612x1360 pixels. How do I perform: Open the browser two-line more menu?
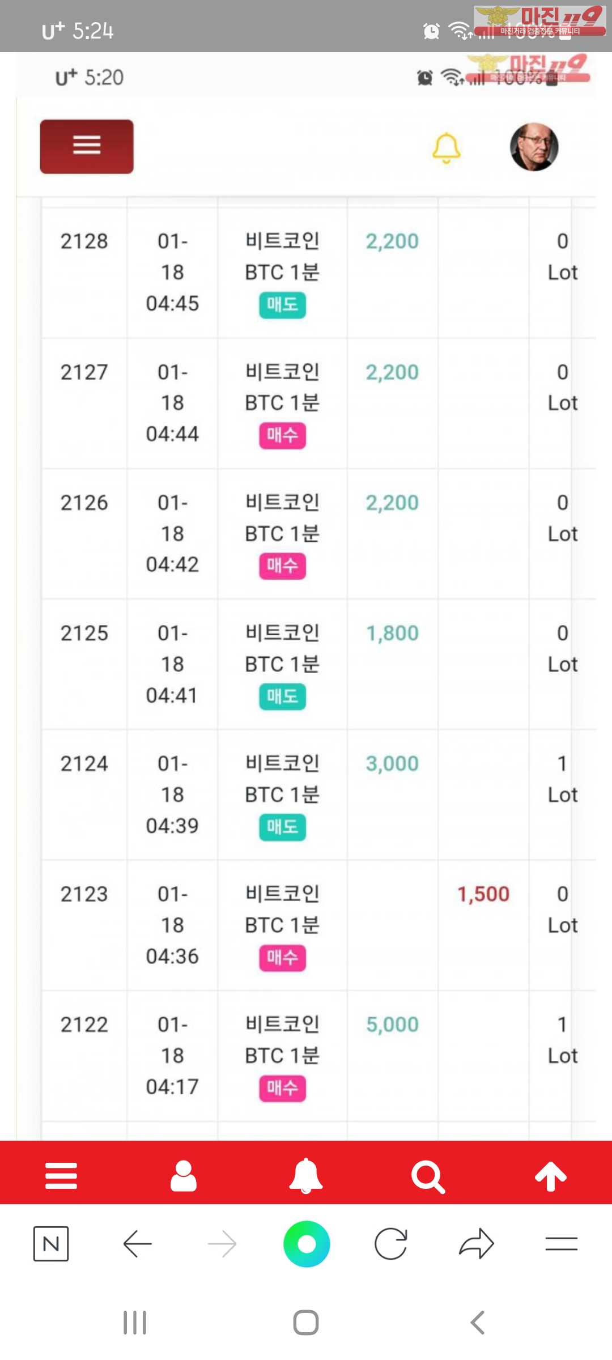pos(561,1244)
